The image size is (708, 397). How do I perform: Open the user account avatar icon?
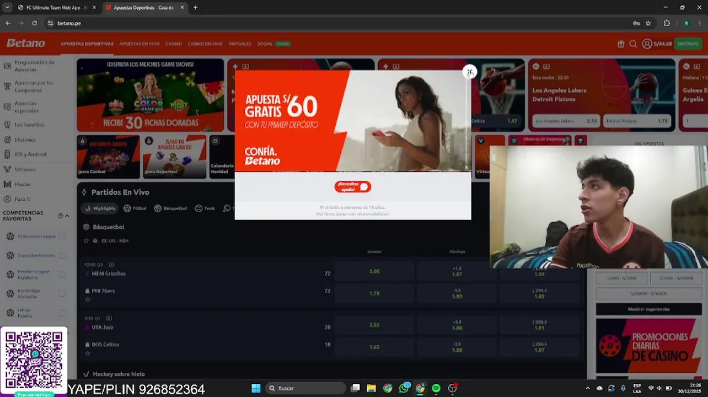tap(647, 44)
